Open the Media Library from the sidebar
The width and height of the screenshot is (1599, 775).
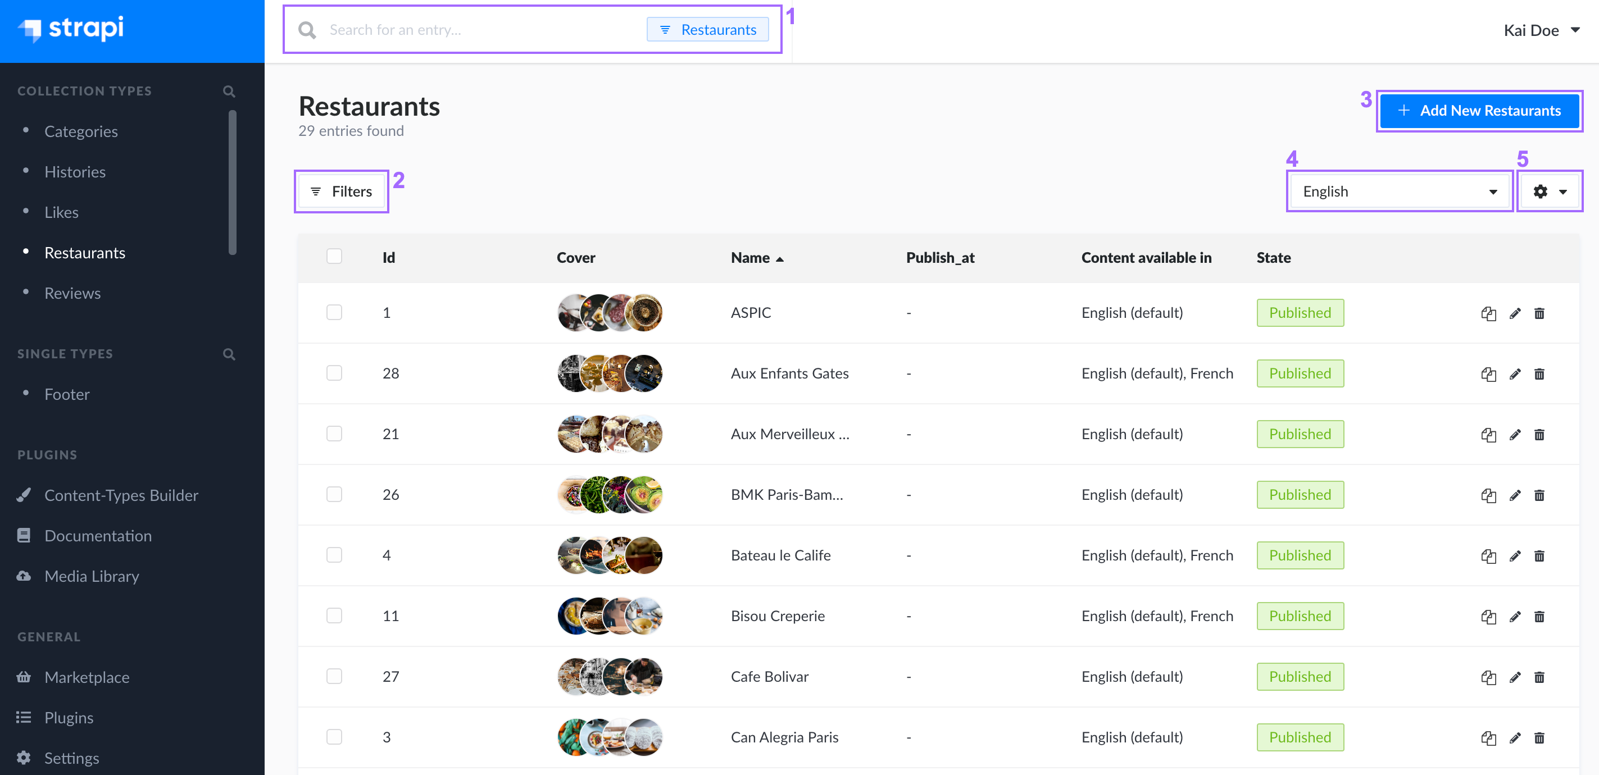(x=91, y=576)
